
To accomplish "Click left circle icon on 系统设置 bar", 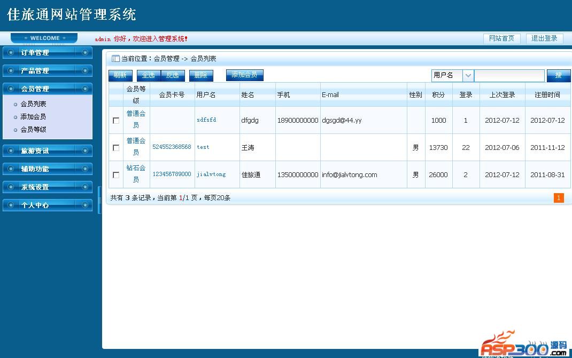I will click(11, 187).
